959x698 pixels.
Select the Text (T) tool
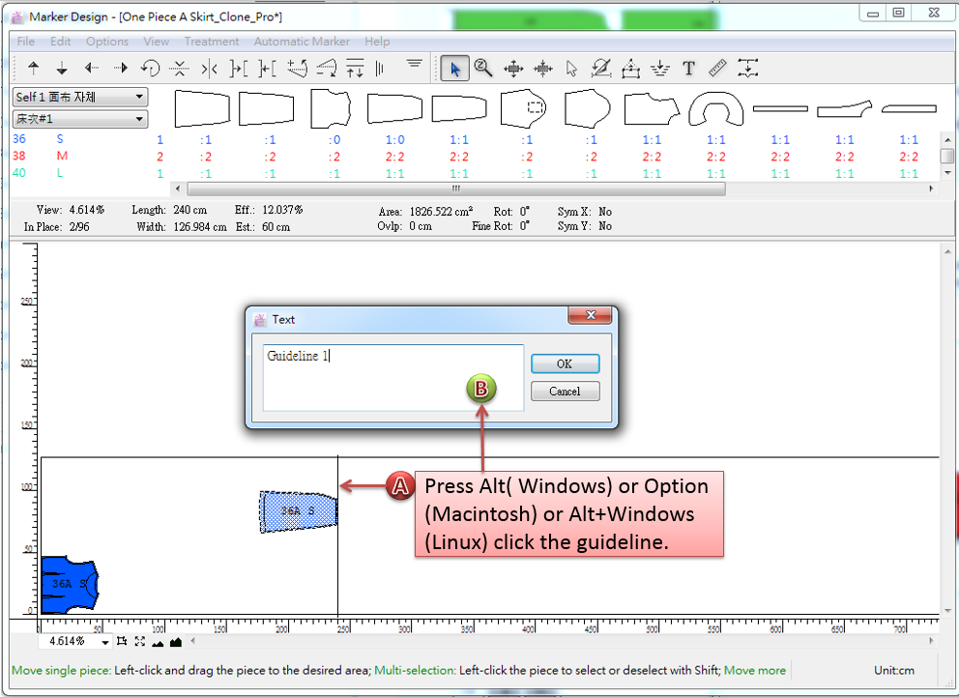coord(688,68)
